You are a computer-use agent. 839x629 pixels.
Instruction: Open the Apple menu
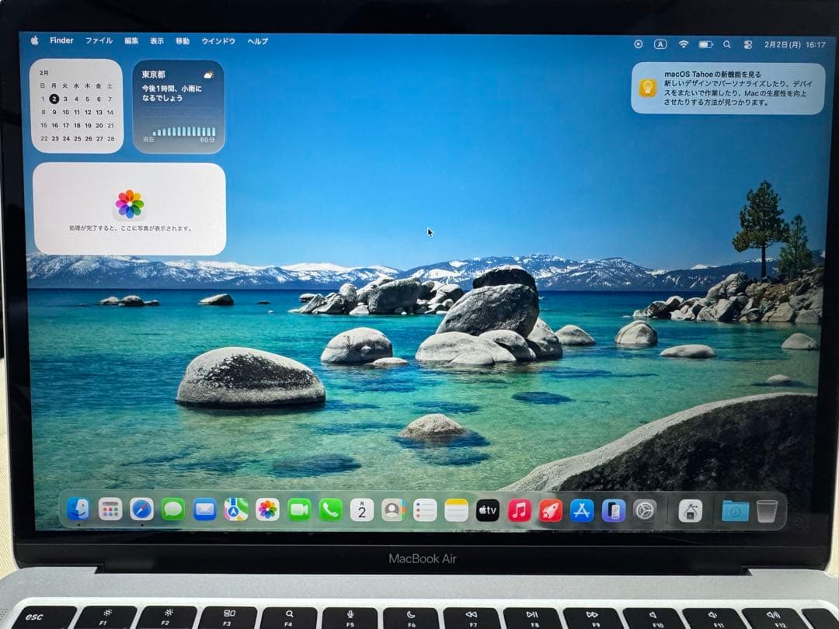point(33,40)
